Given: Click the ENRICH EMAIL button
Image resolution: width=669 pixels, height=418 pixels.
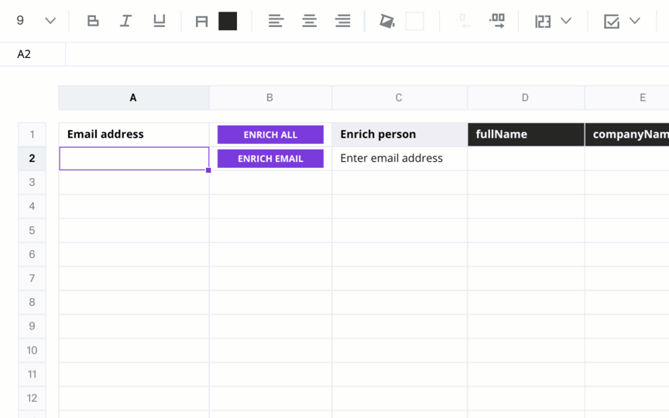Looking at the screenshot, I should click(x=270, y=159).
